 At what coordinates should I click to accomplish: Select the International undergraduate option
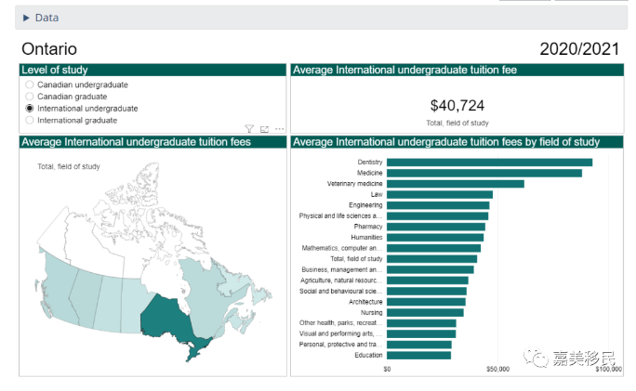coord(30,109)
